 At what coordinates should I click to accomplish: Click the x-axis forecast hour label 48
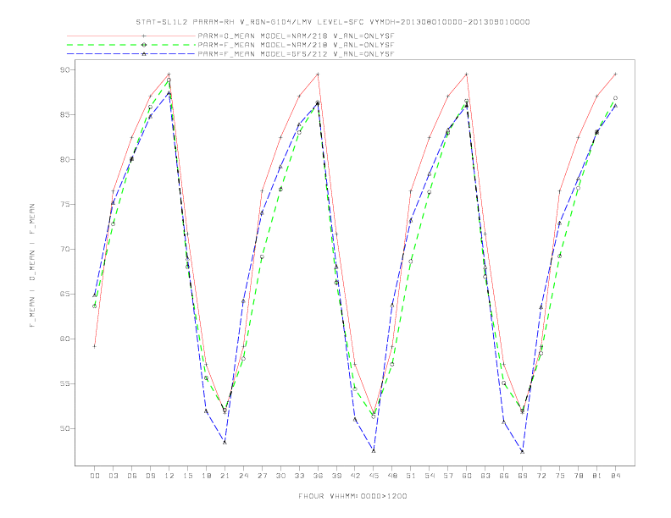392,476
